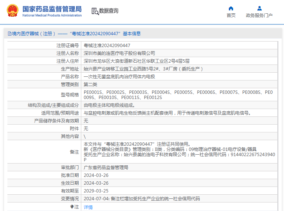Click 国家药品监督管理局 site title
Viewport: 284px width, 211px height.
(52, 9)
